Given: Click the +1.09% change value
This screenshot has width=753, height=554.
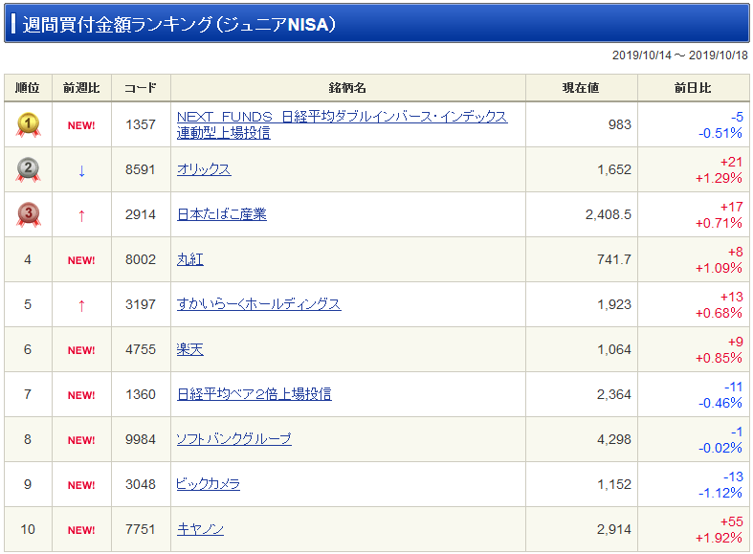Looking at the screenshot, I should [x=719, y=268].
